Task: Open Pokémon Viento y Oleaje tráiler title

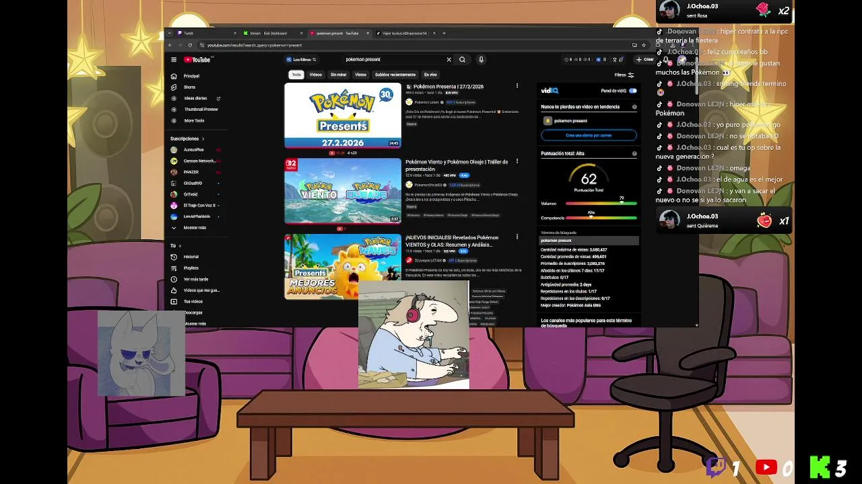Action: [x=457, y=165]
